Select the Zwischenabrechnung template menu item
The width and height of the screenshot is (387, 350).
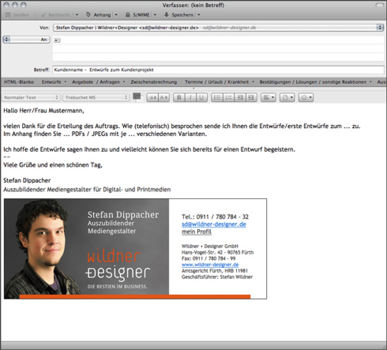(x=154, y=82)
